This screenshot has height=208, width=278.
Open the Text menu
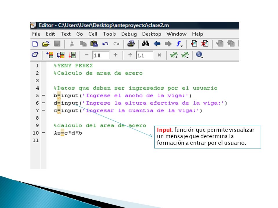pos(66,34)
